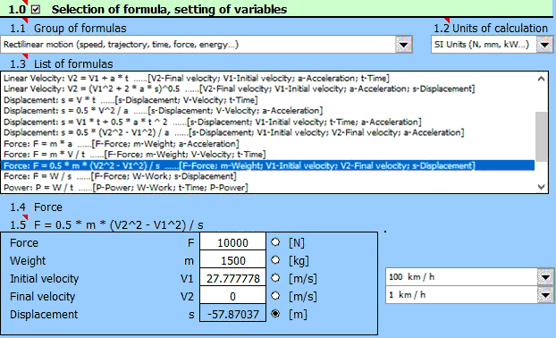Click the 100 km / h value field
Screen dimensions: 556x338
pos(461,277)
